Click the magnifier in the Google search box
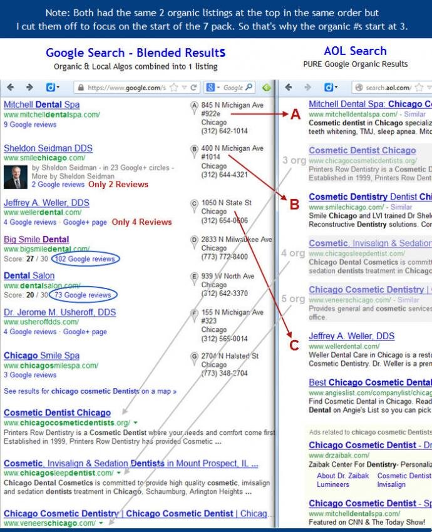This screenshot has height=532, width=432. [x=249, y=87]
